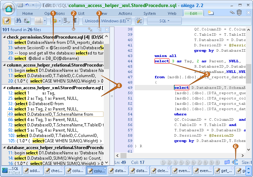Open the SQL syntax dropdown

click(x=164, y=21)
